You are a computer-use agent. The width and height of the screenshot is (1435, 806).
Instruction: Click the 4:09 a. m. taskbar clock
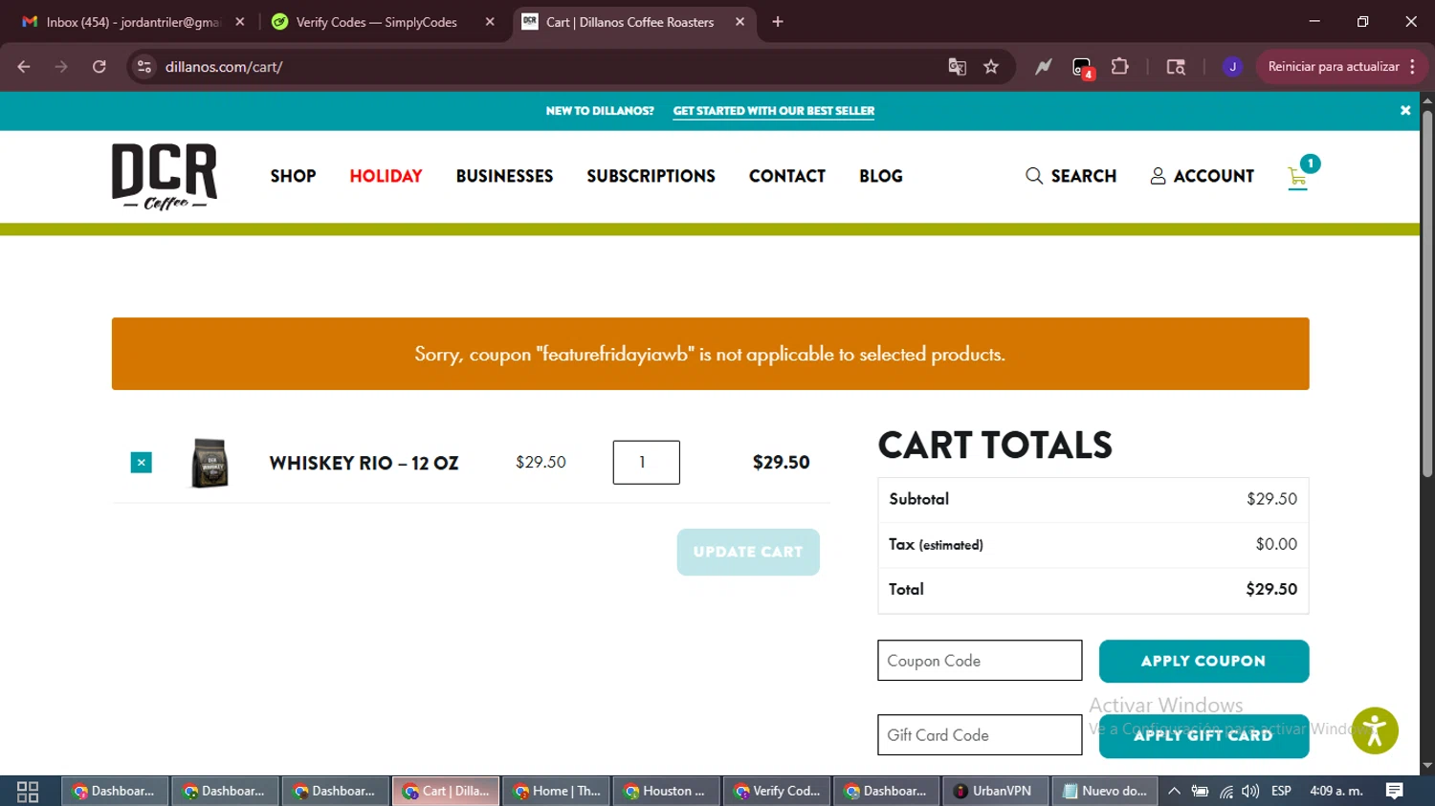(x=1336, y=792)
